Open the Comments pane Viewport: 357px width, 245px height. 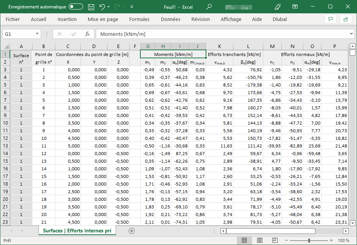(330, 19)
